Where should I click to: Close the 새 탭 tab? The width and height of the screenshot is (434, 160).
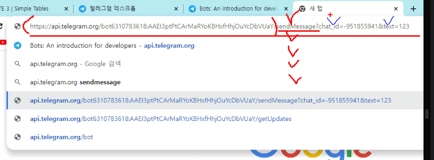coord(396,9)
